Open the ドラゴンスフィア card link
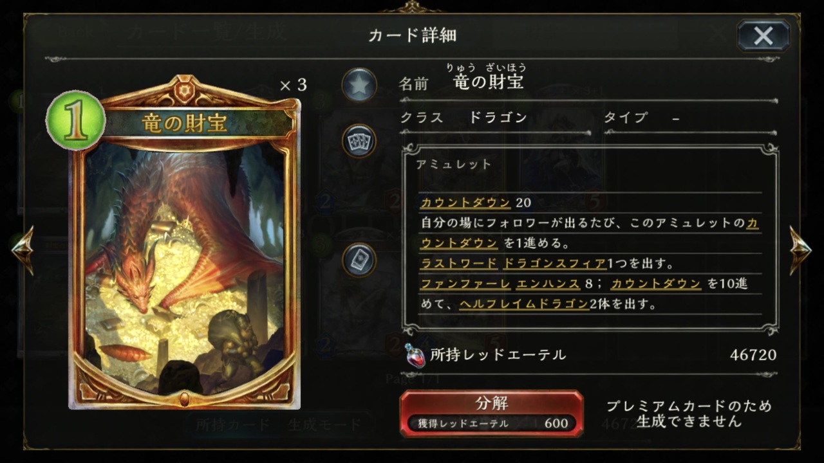The height and width of the screenshot is (463, 824). [x=554, y=263]
